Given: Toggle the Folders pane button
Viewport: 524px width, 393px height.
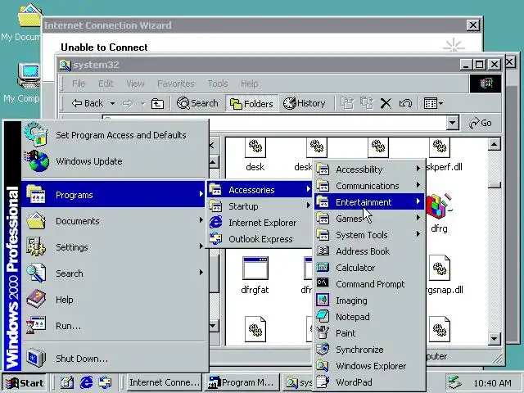Looking at the screenshot, I should tap(251, 104).
